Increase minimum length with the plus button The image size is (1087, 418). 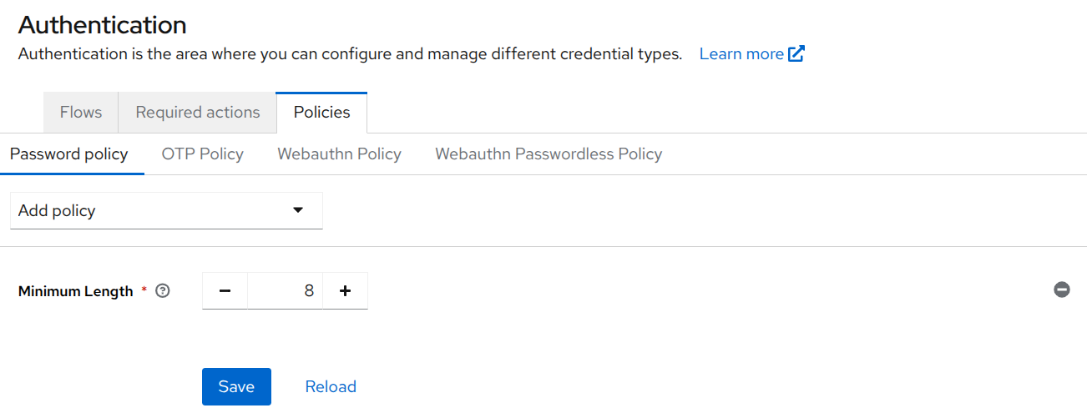(x=345, y=291)
